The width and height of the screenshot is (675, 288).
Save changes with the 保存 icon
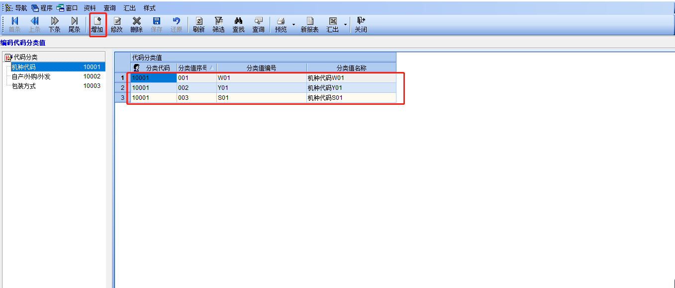157,25
